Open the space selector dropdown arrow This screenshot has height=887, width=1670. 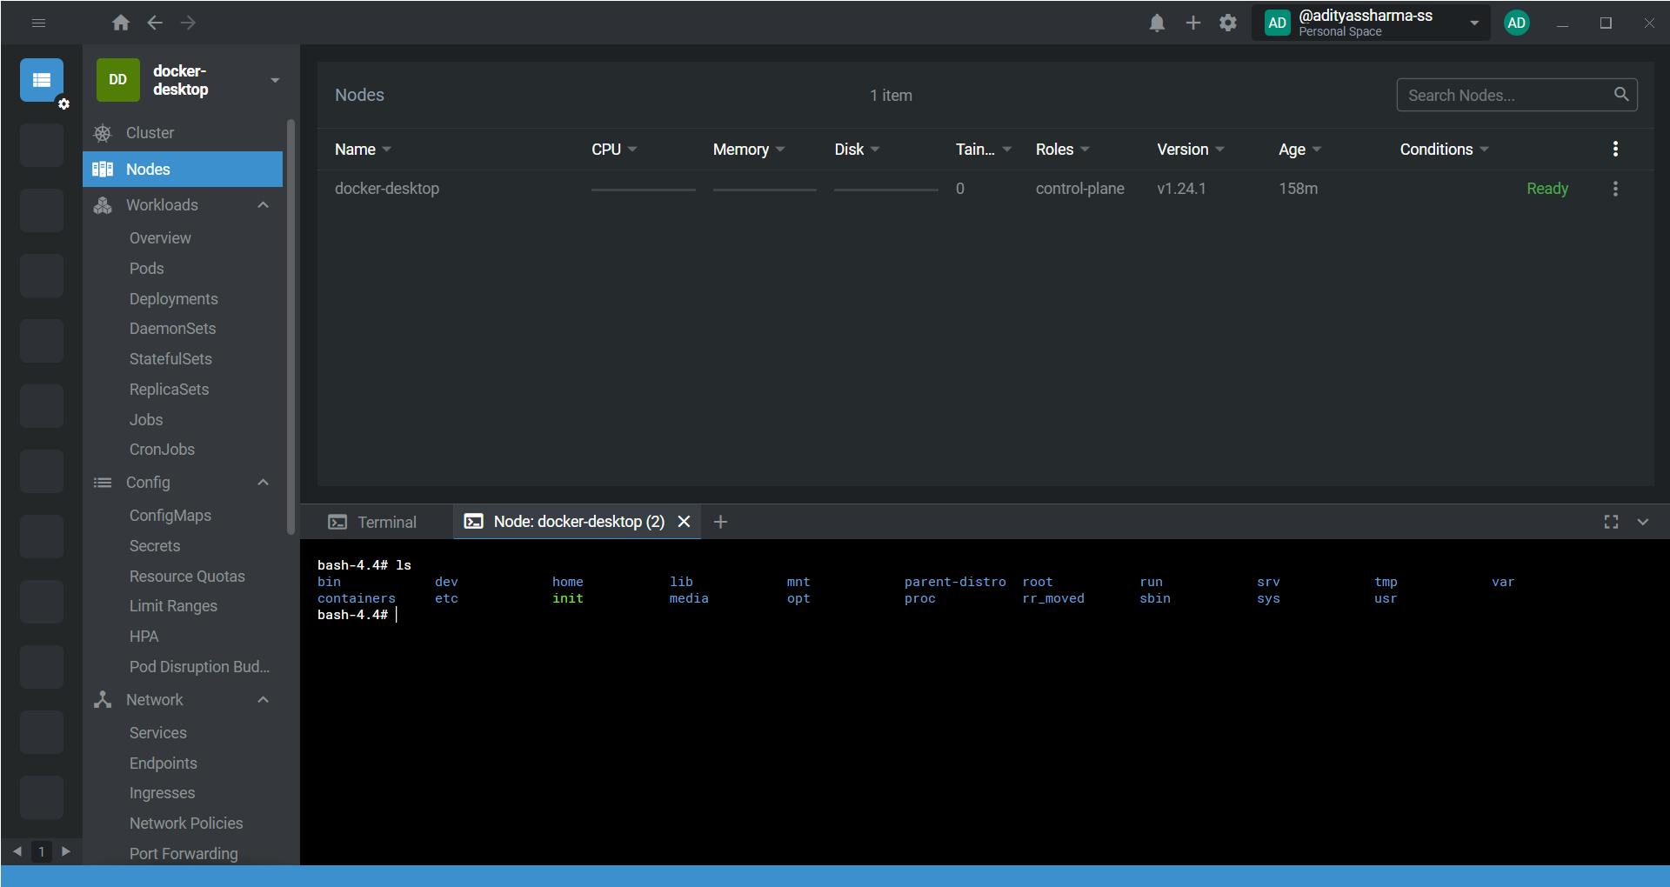(x=1474, y=23)
